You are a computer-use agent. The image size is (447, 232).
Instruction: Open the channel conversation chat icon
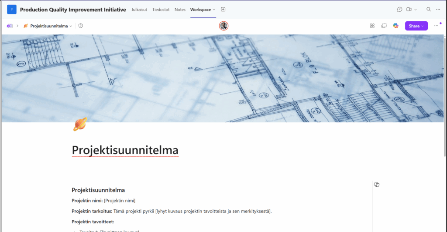point(400,10)
